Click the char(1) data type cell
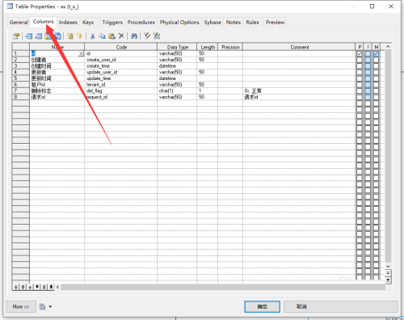The image size is (404, 320). (x=177, y=91)
